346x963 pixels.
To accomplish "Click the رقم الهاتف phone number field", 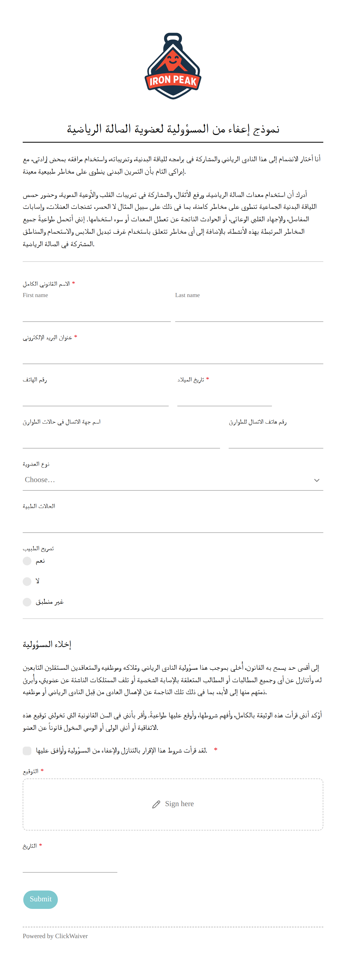I will tap(96, 396).
